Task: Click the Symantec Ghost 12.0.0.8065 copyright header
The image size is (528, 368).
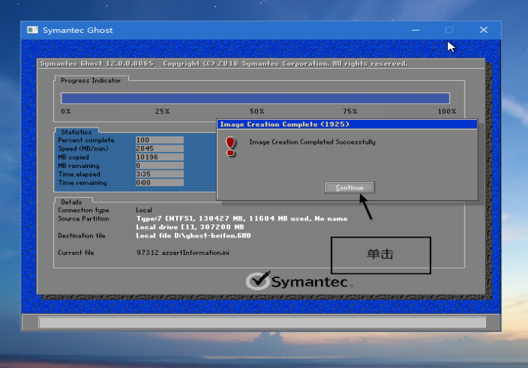Action: [224, 63]
